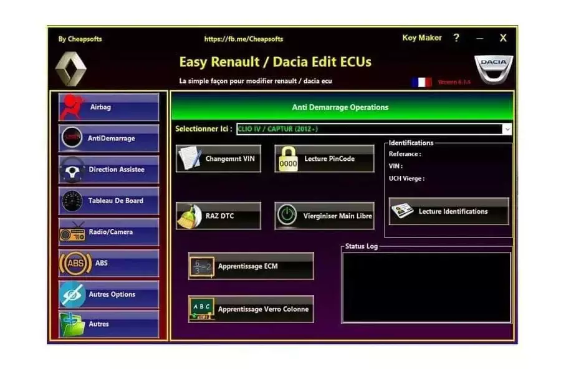Click the chalkboard math icon on Apprentissage ECM

coord(202,267)
